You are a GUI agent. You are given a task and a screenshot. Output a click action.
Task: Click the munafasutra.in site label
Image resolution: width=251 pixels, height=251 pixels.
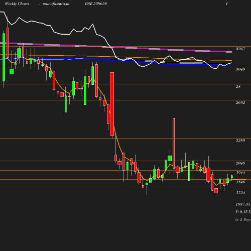tap(56, 4)
